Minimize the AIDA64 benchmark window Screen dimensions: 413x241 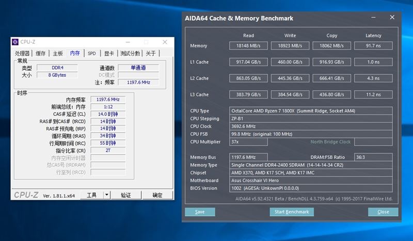coord(373,18)
